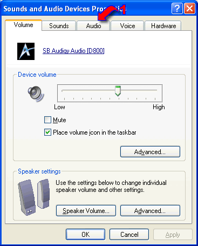Image resolution: width=198 pixels, height=246 pixels.
Task: Open context help with the question mark button
Action: coord(177,8)
